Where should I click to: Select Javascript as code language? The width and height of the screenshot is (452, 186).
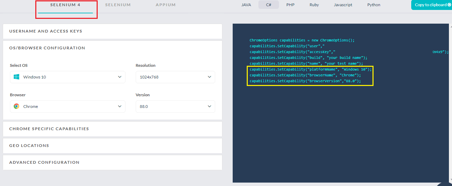tap(343, 5)
